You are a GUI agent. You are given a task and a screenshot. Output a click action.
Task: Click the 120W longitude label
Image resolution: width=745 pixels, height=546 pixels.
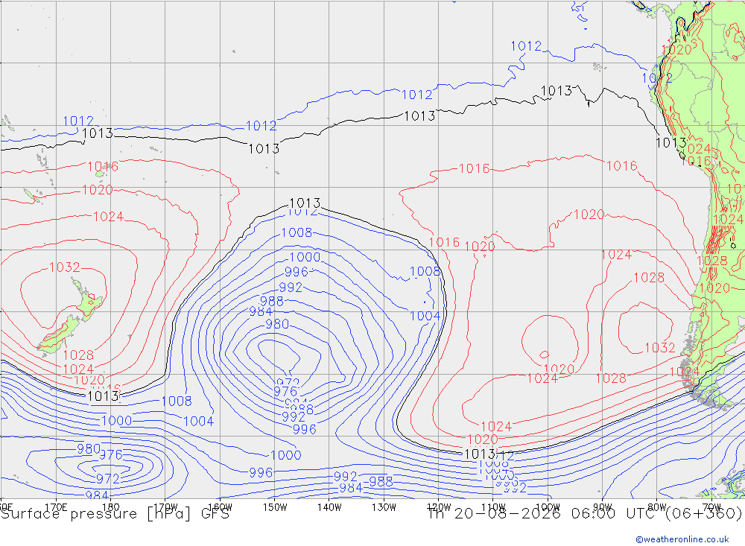439,507
